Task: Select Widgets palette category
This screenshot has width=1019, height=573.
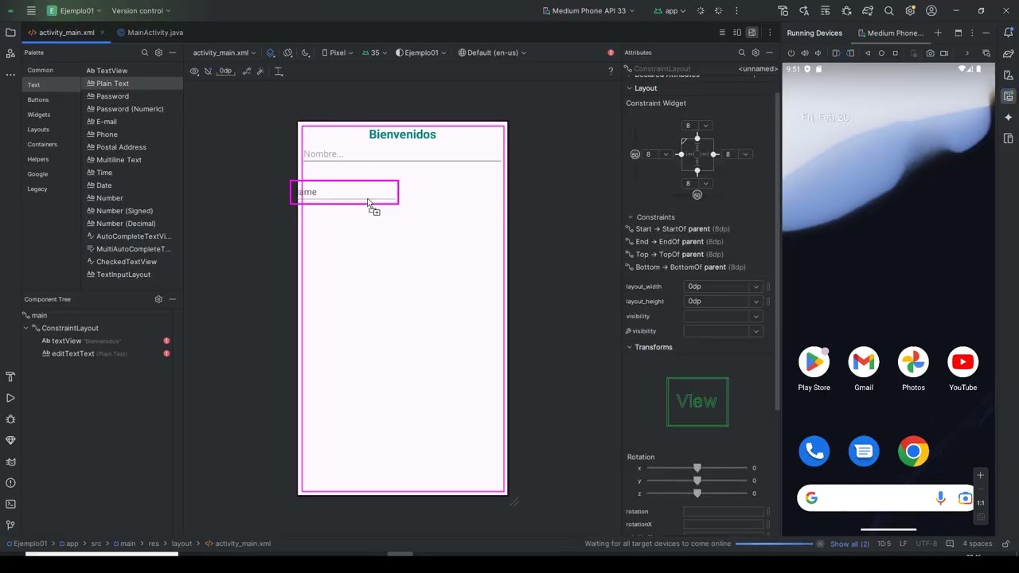Action: pos(39,115)
